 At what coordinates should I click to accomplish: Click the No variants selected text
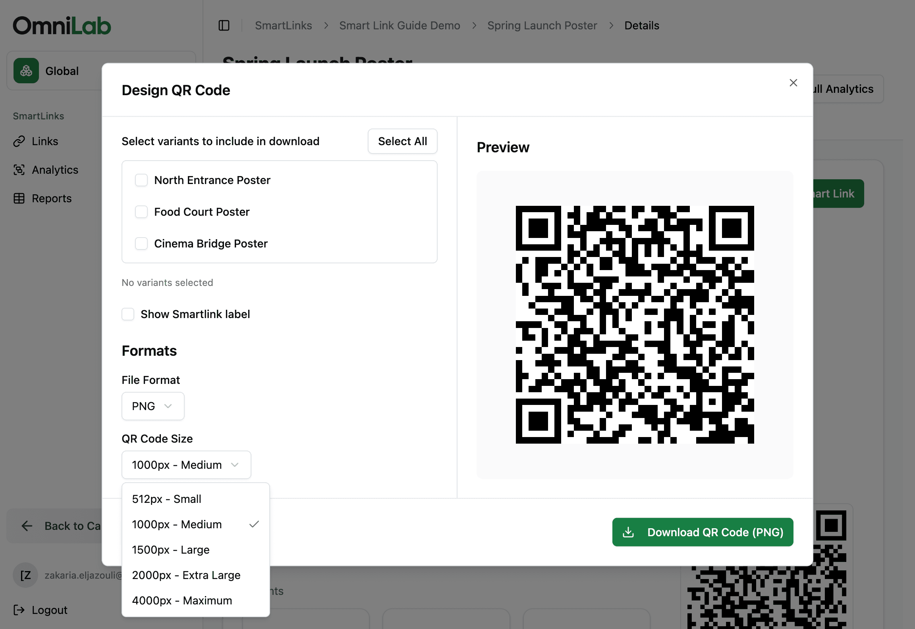[167, 282]
